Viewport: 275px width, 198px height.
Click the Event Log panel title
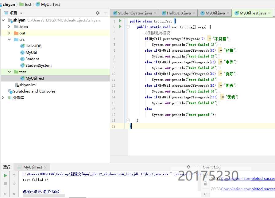pos(212,167)
